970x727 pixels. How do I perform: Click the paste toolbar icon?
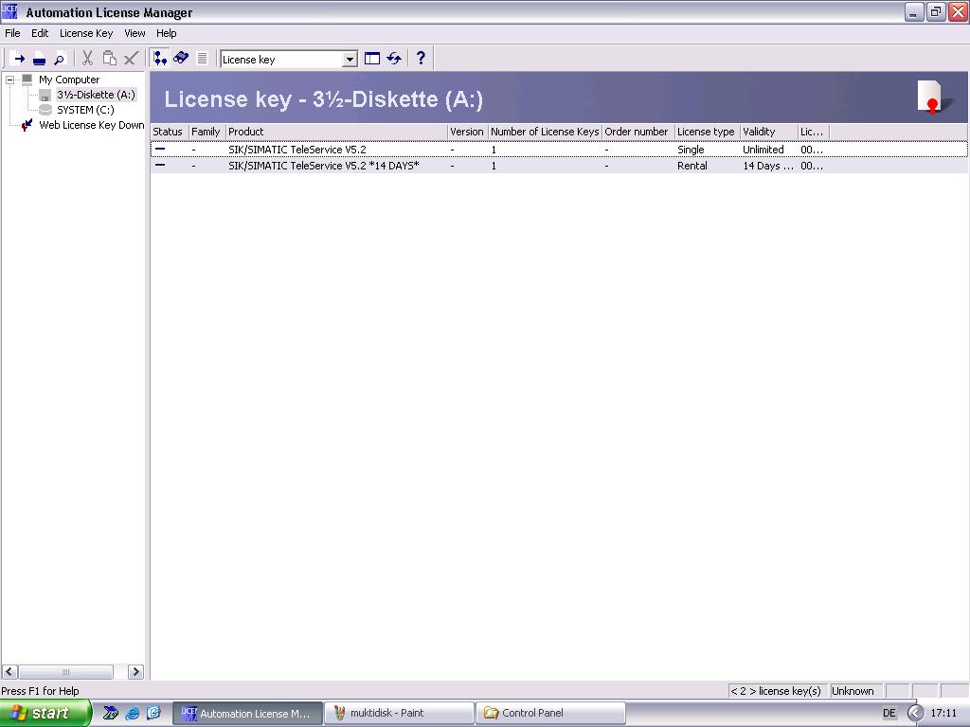(109, 59)
